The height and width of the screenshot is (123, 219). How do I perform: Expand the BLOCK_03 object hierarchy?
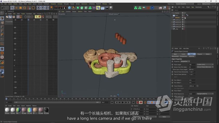[x=172, y=24]
